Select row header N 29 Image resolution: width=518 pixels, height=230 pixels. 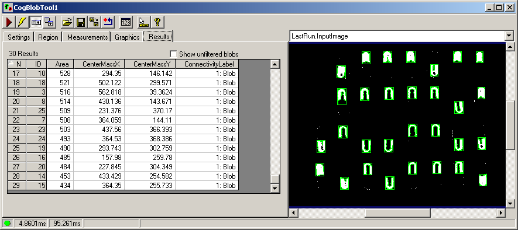coord(17,186)
